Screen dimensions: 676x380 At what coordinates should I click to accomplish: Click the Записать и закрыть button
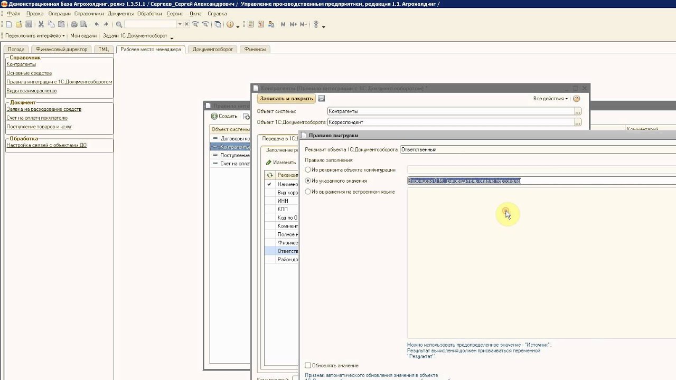286,99
